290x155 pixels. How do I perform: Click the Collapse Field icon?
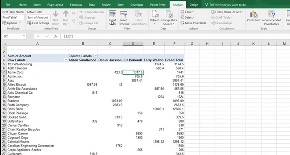tap(73, 21)
